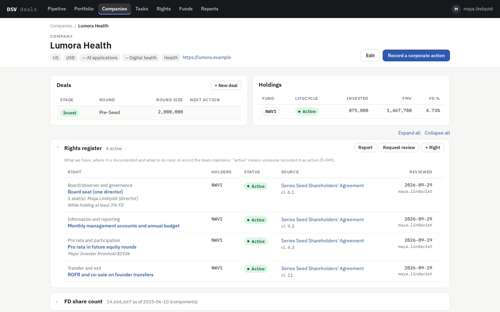The width and height of the screenshot is (500, 312).
Task: Click the HOLDERS column header
Action: click(x=221, y=172)
